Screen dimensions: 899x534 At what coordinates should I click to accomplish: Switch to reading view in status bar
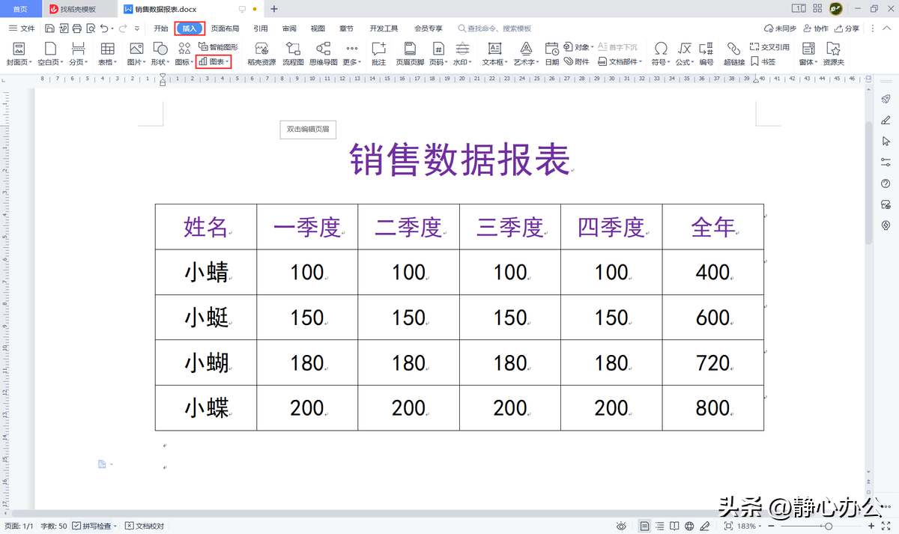tap(675, 527)
